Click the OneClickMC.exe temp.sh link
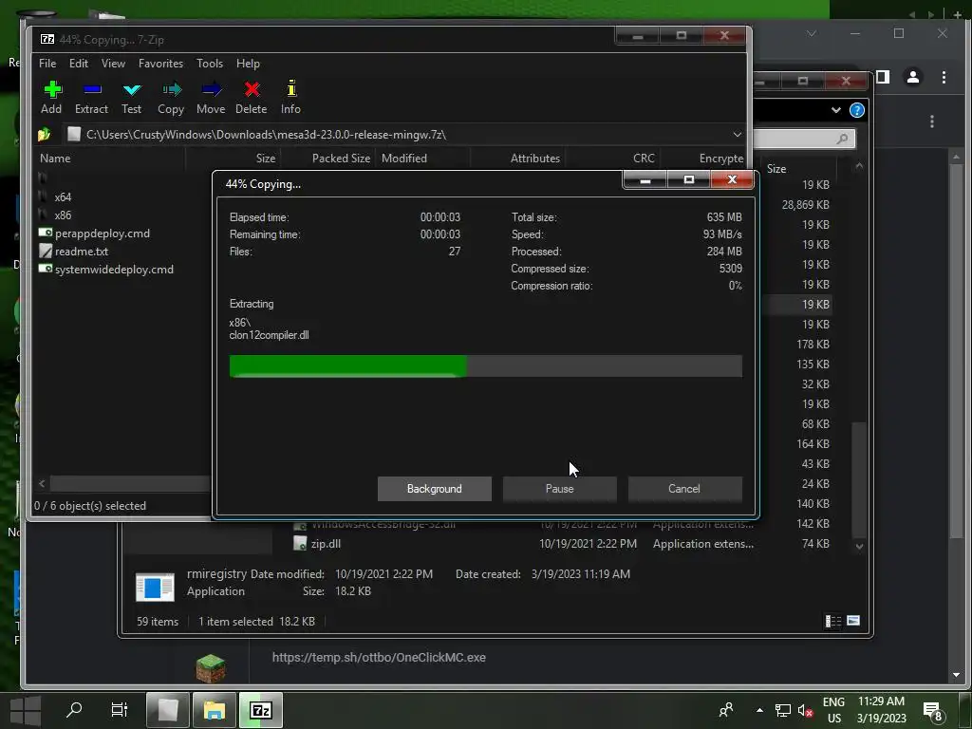Image resolution: width=972 pixels, height=729 pixels. pos(379,657)
